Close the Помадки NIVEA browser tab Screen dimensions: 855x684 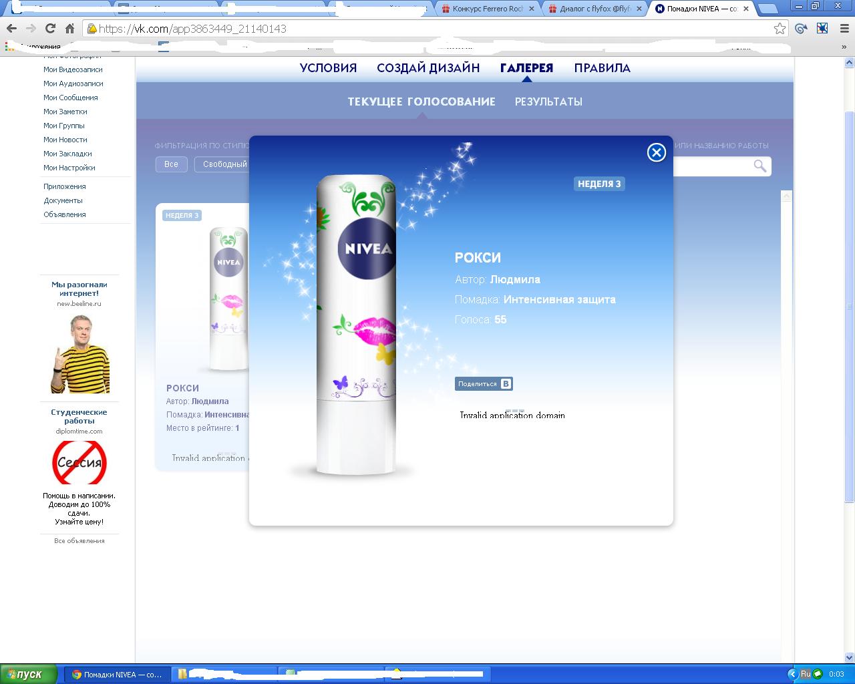point(745,9)
